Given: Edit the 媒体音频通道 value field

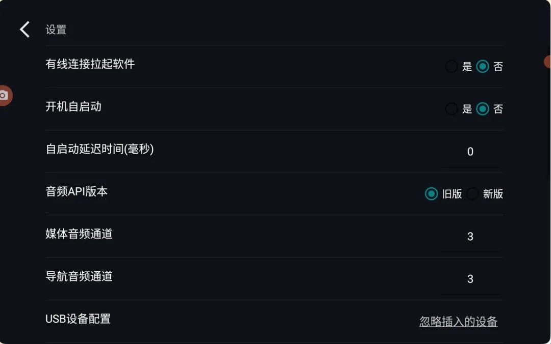Looking at the screenshot, I should (470, 237).
